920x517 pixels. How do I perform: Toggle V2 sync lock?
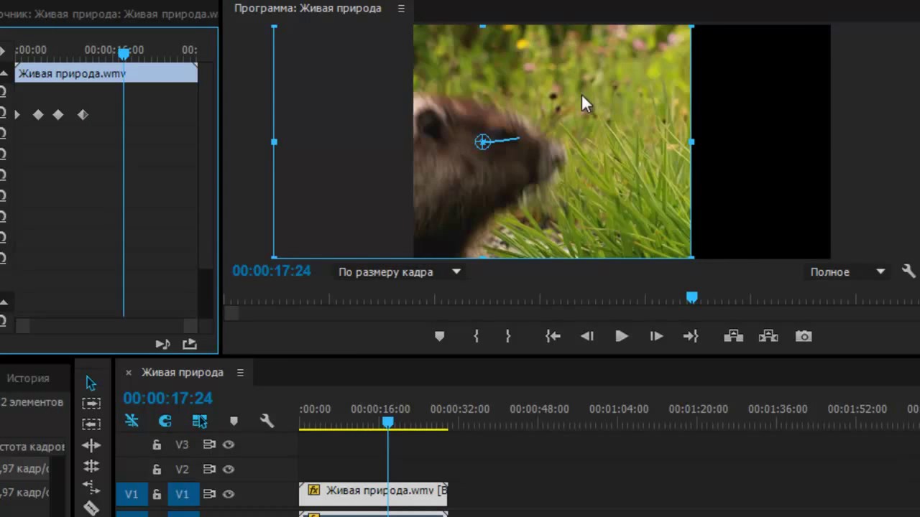coord(209,469)
